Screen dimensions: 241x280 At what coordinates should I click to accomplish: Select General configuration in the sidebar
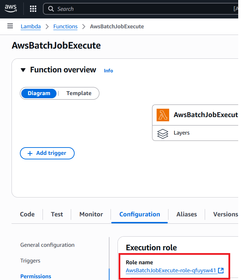tap(47, 245)
